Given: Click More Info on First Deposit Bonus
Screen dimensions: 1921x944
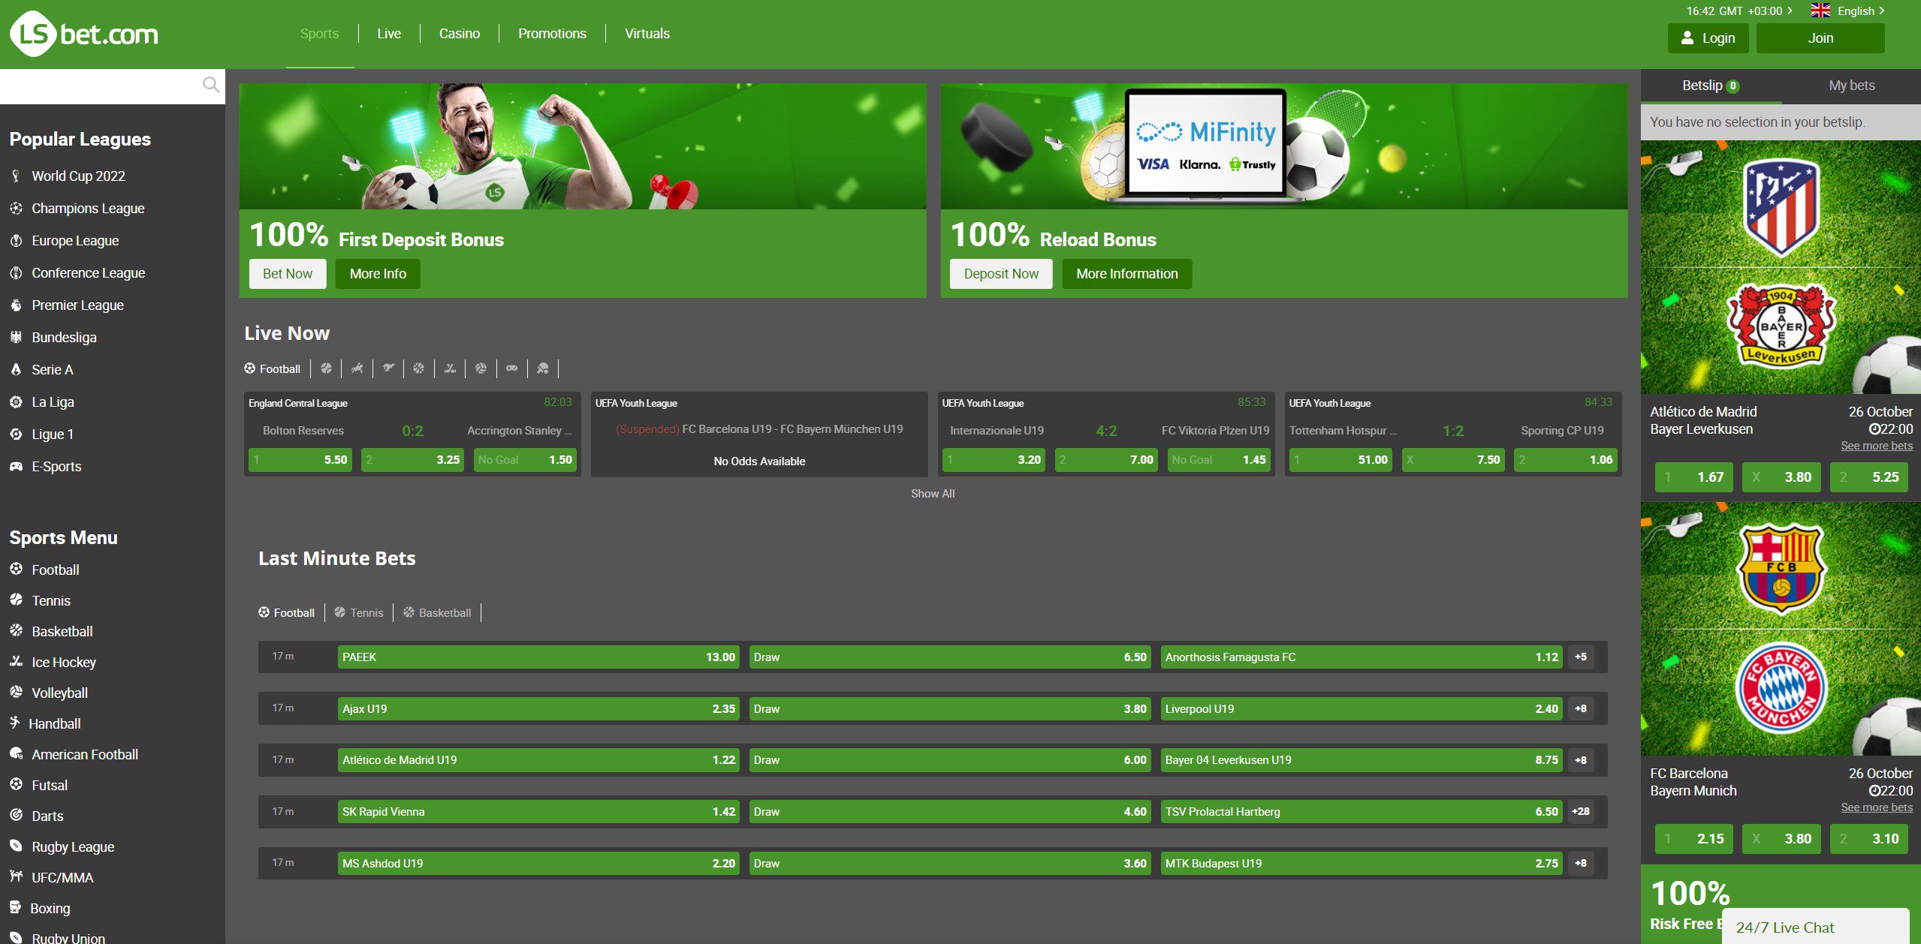Looking at the screenshot, I should point(378,274).
